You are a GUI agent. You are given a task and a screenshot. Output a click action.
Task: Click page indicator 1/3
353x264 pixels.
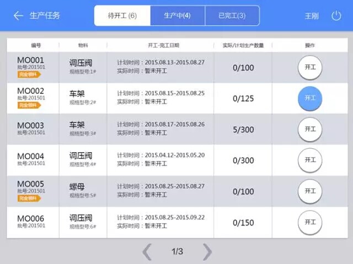pos(177,251)
